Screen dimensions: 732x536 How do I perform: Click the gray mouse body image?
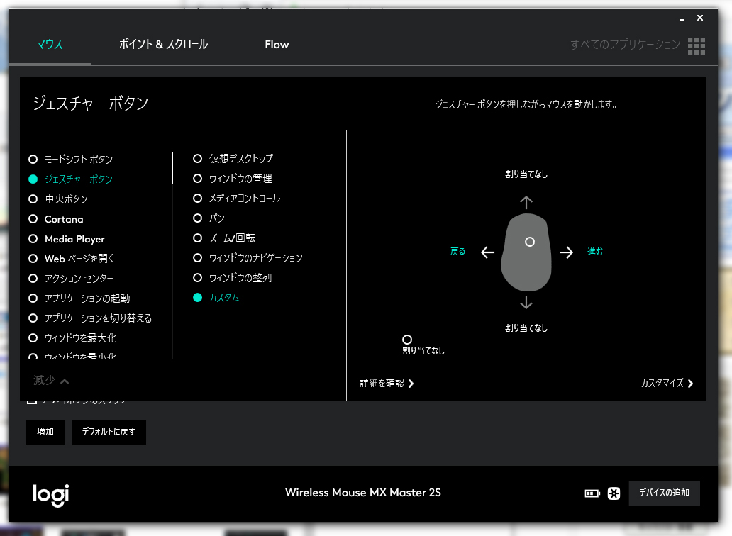526,252
